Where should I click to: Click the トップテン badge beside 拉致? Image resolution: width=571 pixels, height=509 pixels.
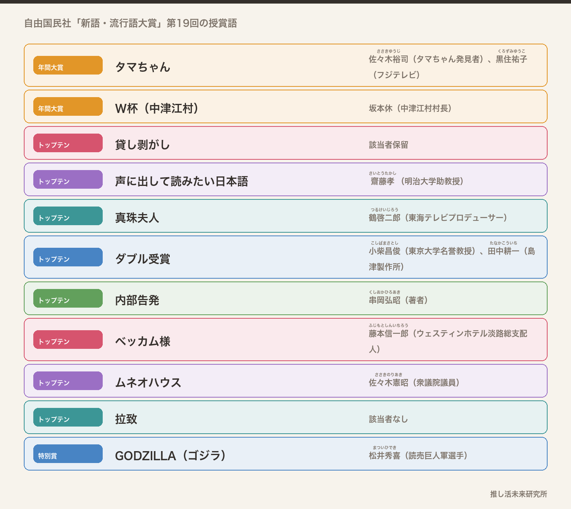(x=68, y=417)
